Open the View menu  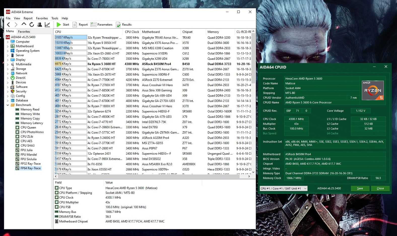click(x=17, y=18)
